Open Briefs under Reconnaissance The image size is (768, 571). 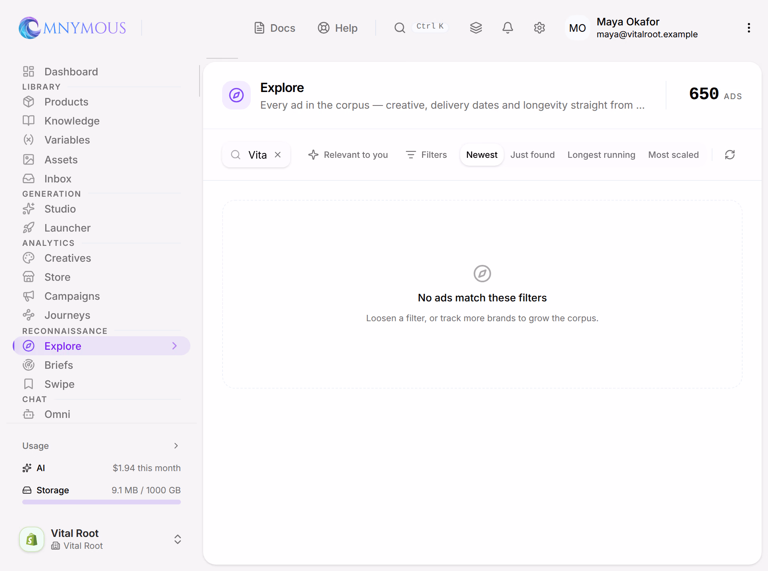(102, 365)
